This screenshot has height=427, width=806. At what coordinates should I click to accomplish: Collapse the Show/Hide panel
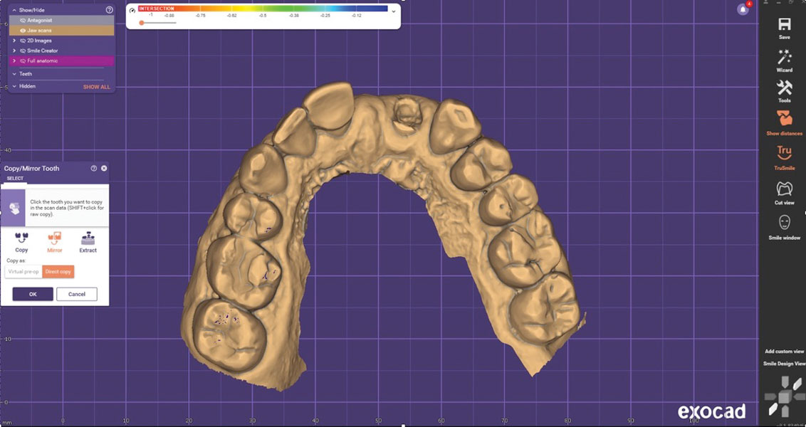(x=14, y=10)
